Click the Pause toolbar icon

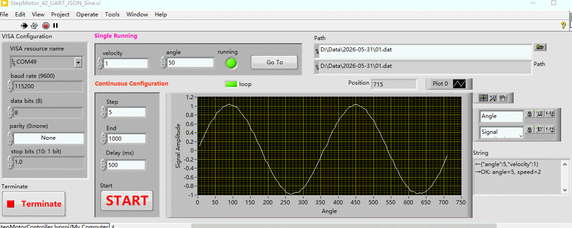pyautogui.click(x=56, y=25)
